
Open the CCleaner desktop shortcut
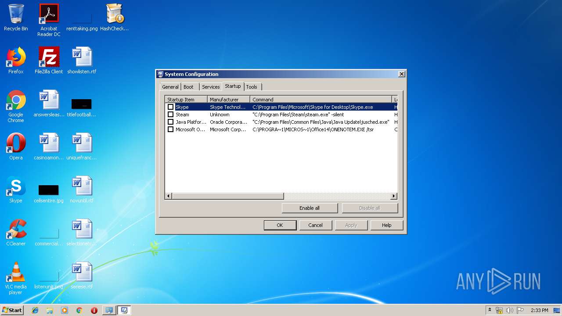(x=16, y=233)
